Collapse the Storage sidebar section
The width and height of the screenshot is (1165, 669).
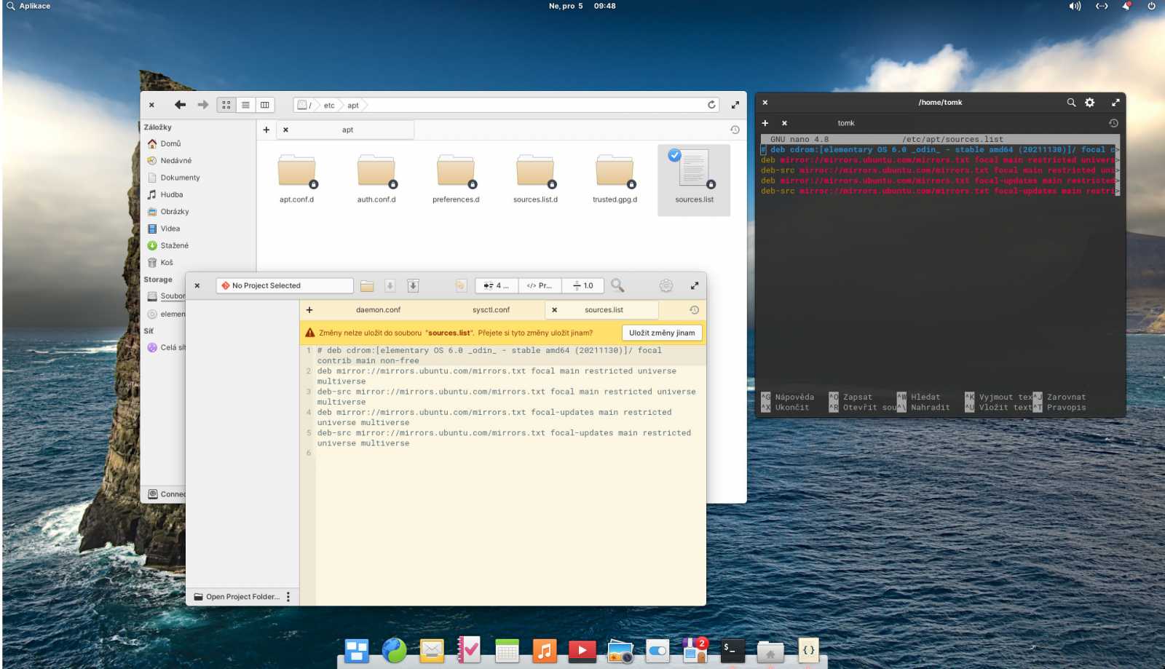(158, 280)
